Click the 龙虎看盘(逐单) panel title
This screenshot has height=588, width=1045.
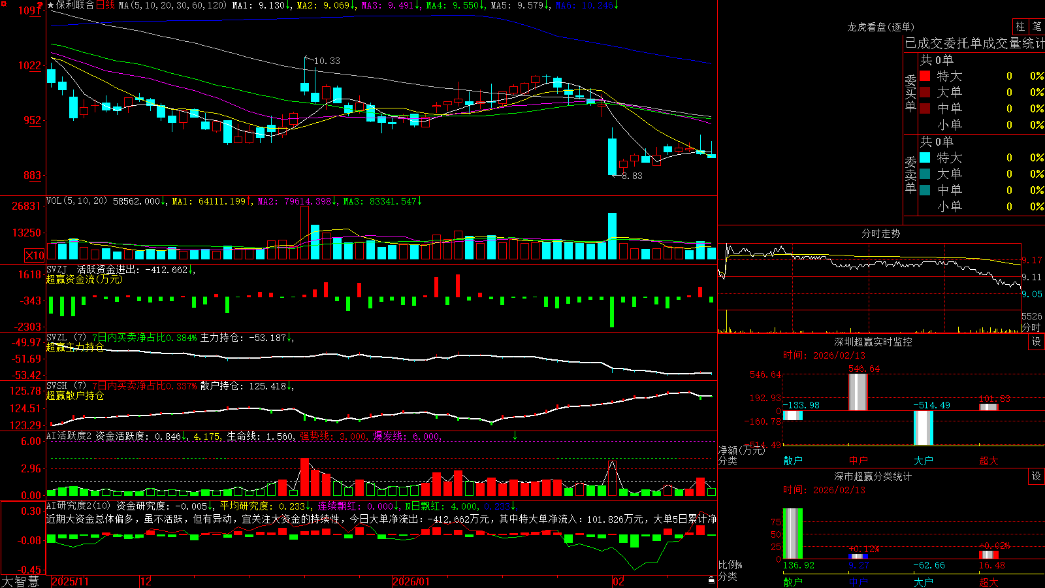click(880, 27)
